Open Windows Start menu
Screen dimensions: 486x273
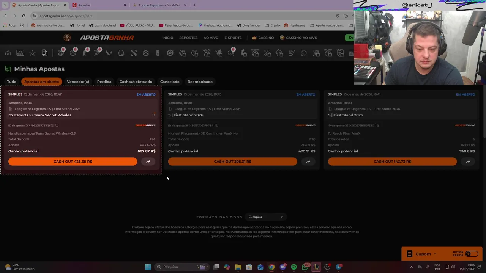point(148,267)
